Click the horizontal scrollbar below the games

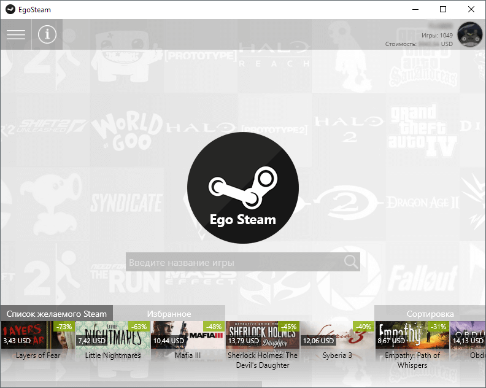point(131,384)
